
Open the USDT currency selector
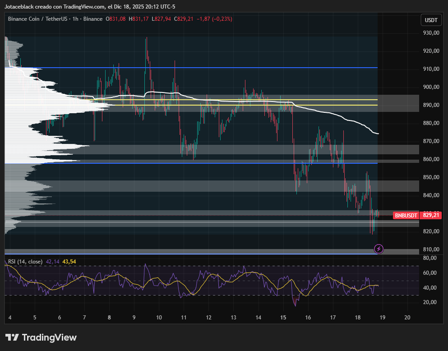pos(431,20)
